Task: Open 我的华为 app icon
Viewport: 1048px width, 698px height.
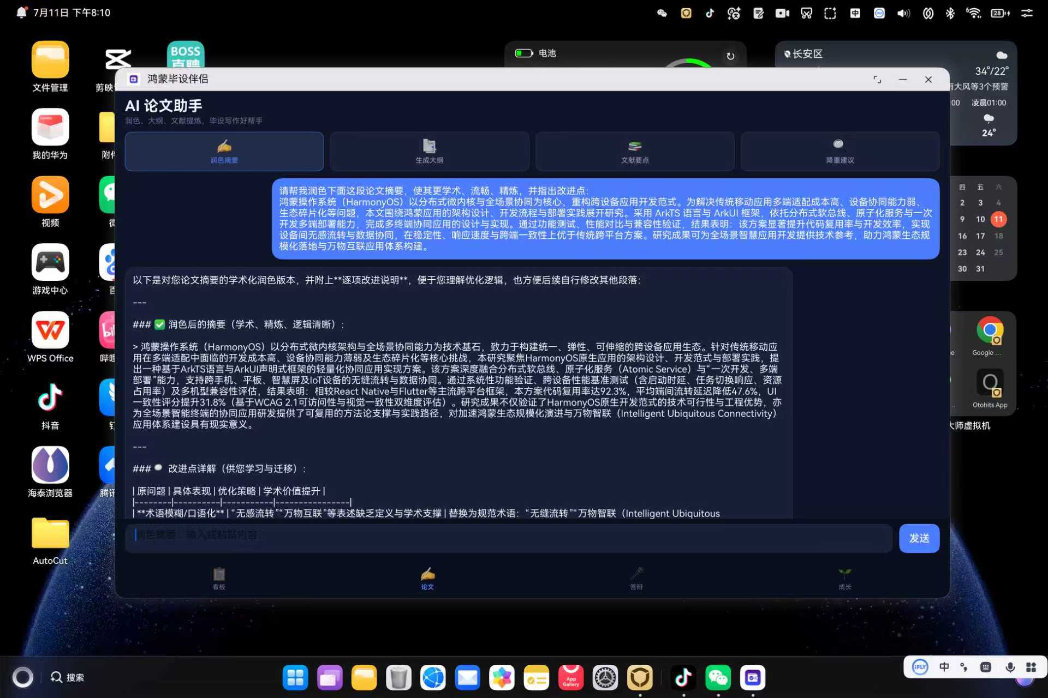Action: pyautogui.click(x=50, y=134)
